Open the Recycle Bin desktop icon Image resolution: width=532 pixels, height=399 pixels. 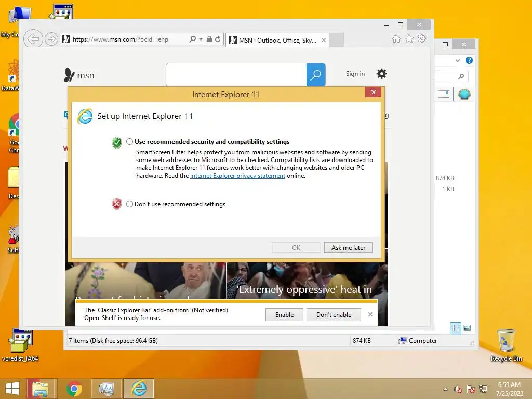(x=506, y=345)
